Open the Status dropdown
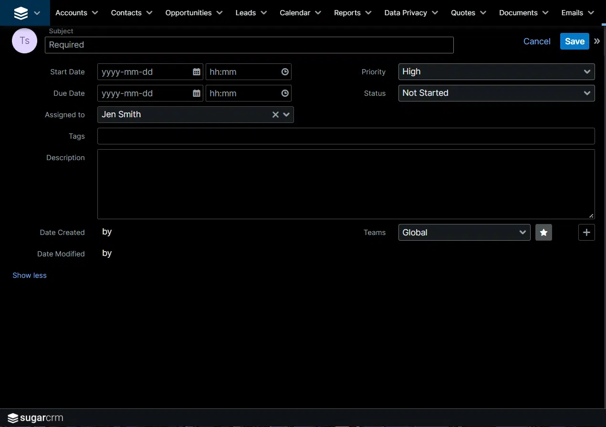 (496, 93)
